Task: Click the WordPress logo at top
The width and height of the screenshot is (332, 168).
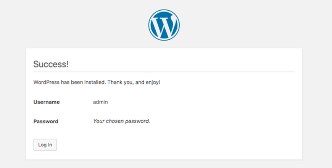Action: (x=164, y=25)
